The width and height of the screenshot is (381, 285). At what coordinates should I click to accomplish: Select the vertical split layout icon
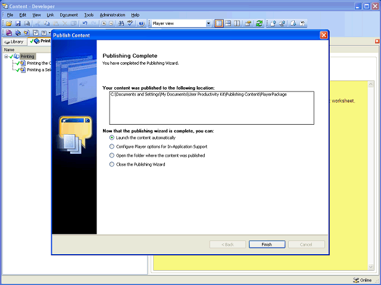[x=237, y=24]
